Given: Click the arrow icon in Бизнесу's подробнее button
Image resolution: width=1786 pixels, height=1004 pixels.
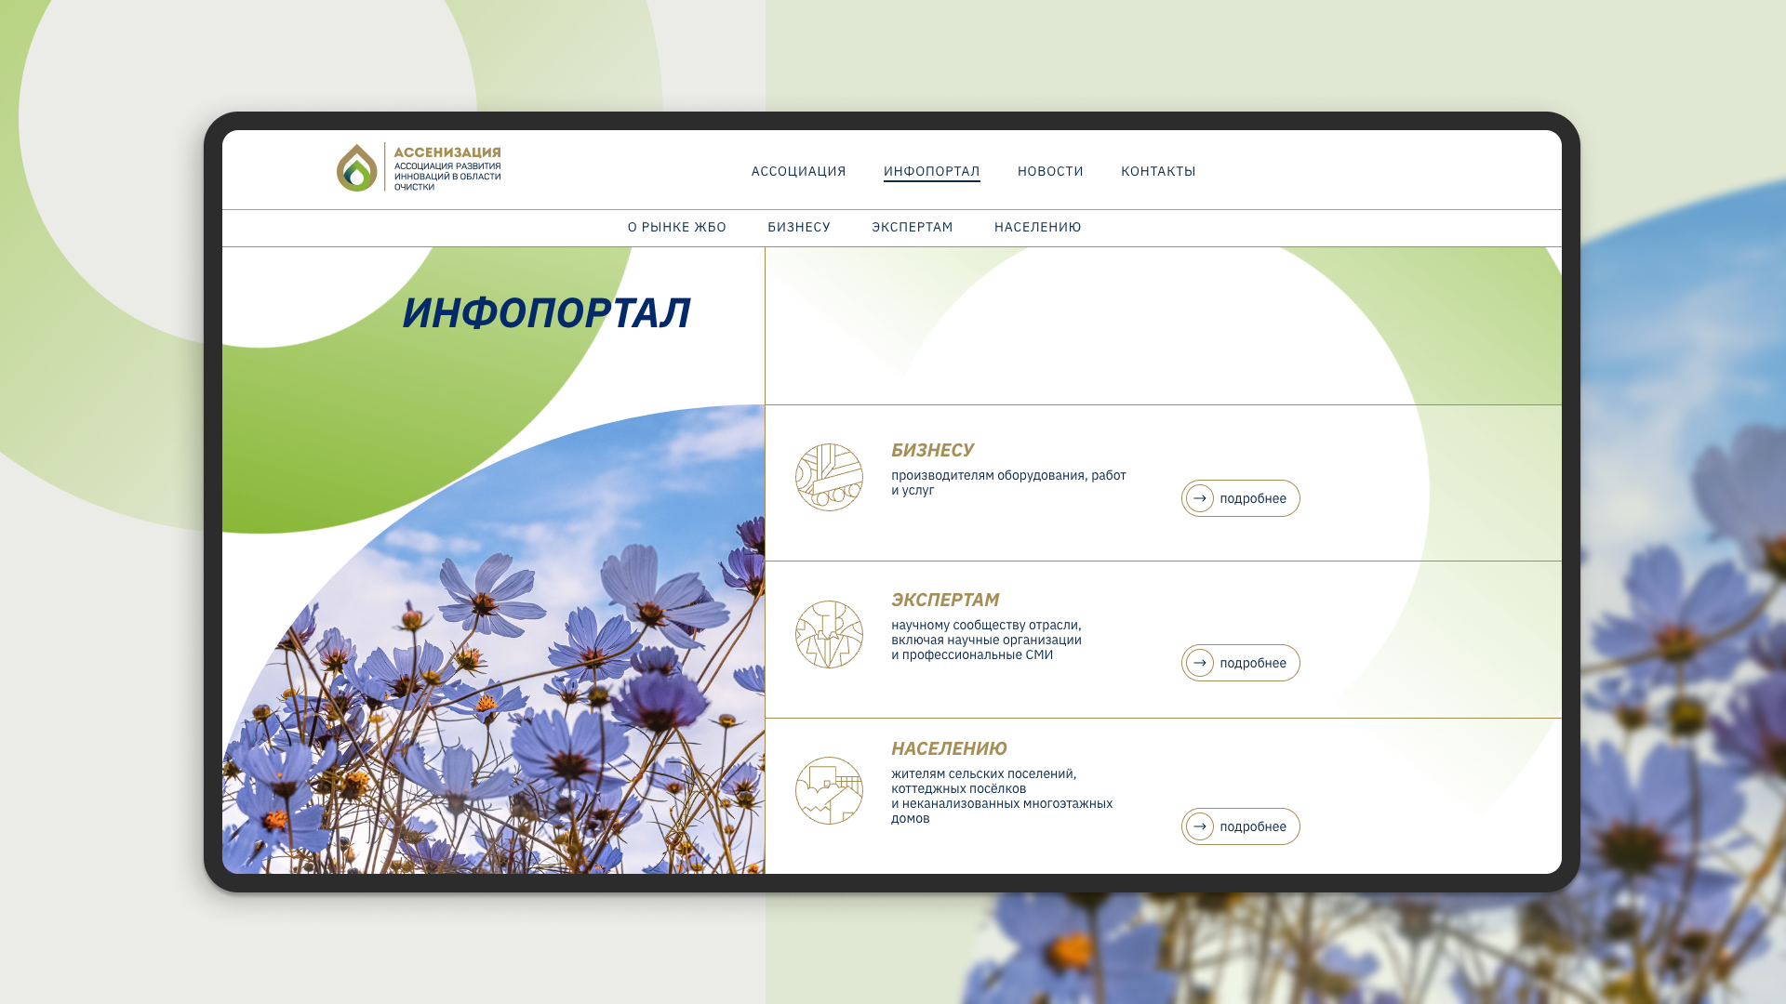Looking at the screenshot, I should tap(1200, 498).
